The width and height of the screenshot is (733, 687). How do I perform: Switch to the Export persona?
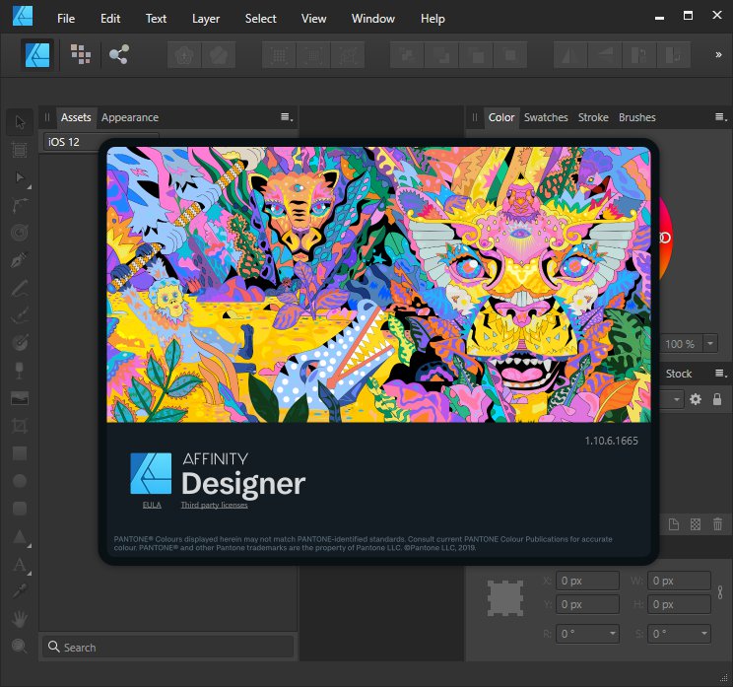coord(119,55)
